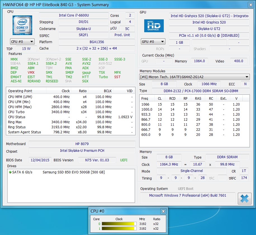The height and width of the screenshot is (235, 256).
Task: Click the DDR4 SDRAM memory type field
Action: [x=227, y=157]
